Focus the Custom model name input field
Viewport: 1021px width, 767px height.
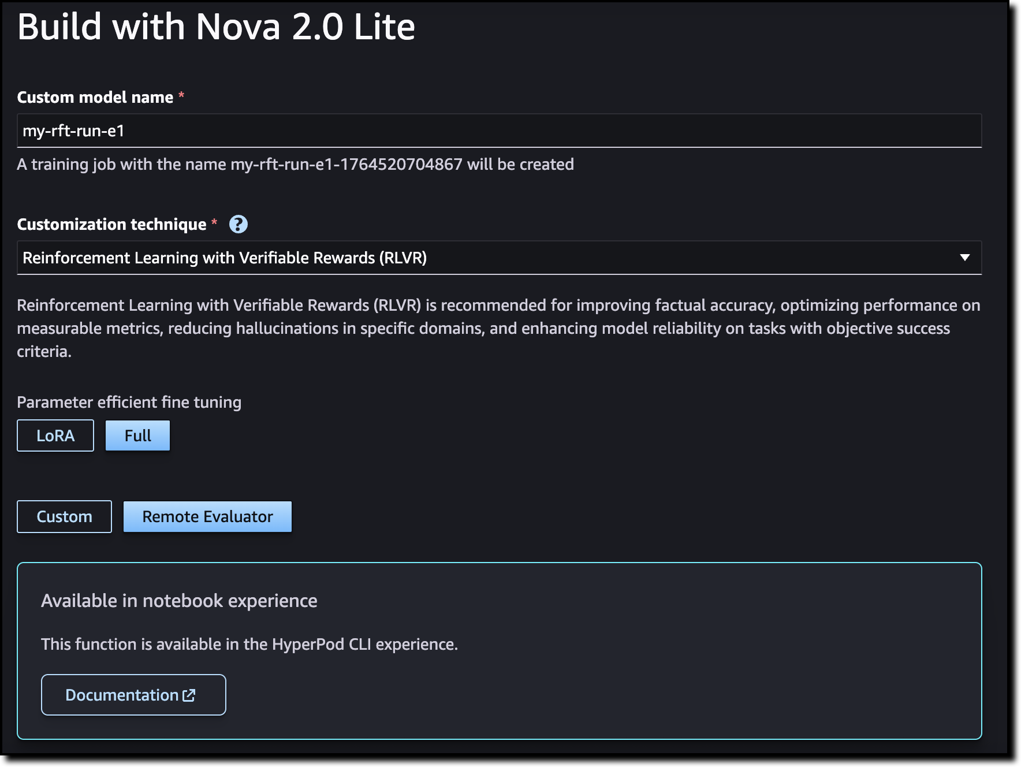coord(499,131)
